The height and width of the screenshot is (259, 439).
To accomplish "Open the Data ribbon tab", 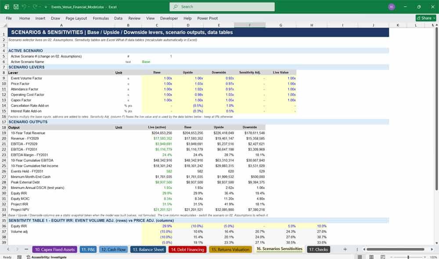I will 118,18.
